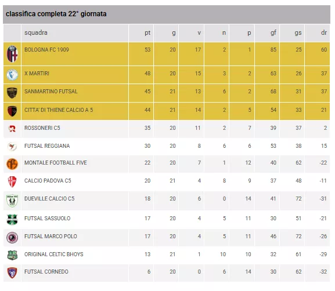The image size is (335, 291).
Task: Click the X Martiri team logo
Action: click(12, 75)
